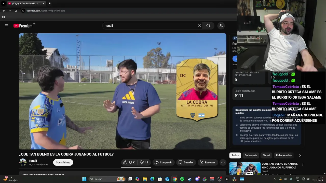326x183 pixels.
Task: Launch Steam from the taskbar
Action: click(189, 179)
